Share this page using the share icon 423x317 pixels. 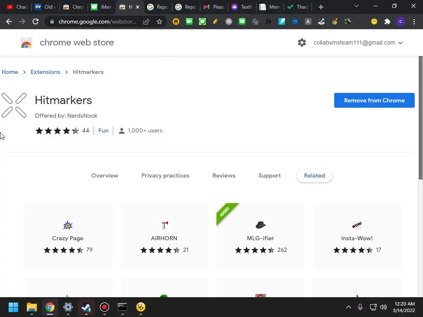tap(146, 21)
